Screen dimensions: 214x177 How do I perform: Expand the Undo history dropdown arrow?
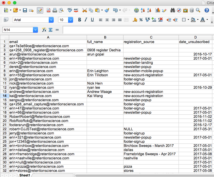(x=120, y=10)
